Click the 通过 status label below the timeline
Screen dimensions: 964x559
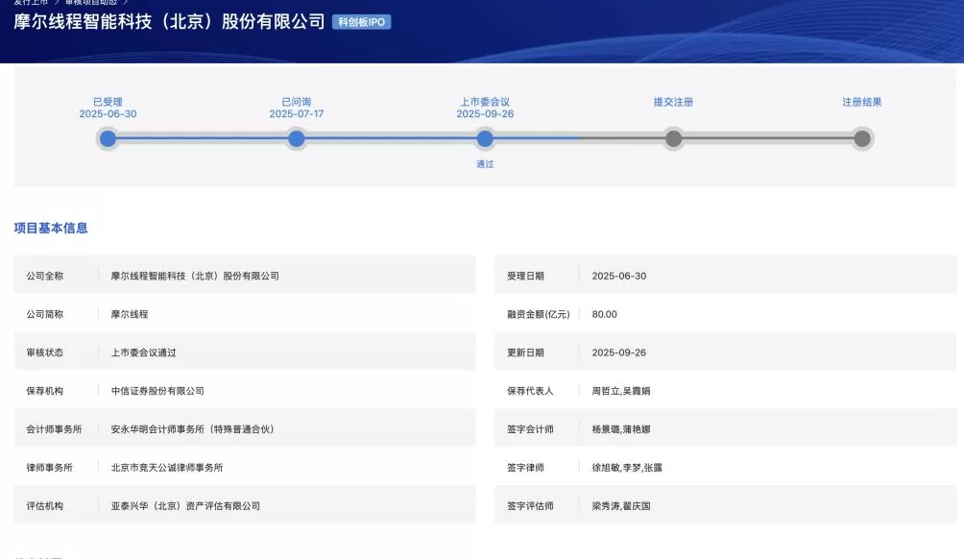click(x=485, y=163)
